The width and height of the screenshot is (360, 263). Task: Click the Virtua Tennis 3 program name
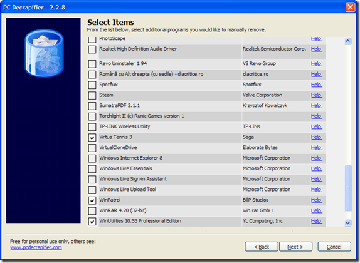115,137
